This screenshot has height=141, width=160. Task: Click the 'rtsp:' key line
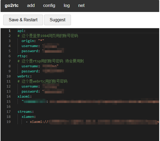coord(23,56)
